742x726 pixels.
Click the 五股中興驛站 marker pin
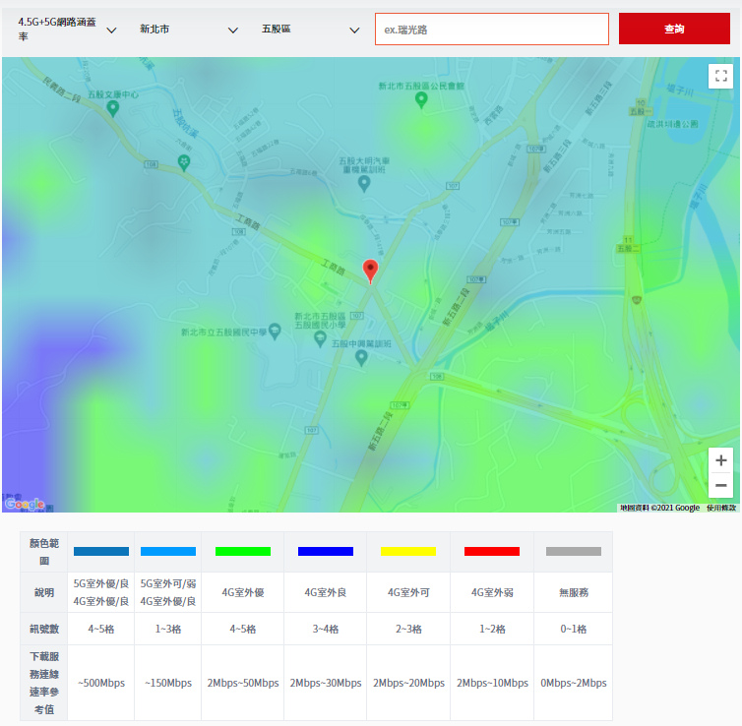[x=361, y=357]
